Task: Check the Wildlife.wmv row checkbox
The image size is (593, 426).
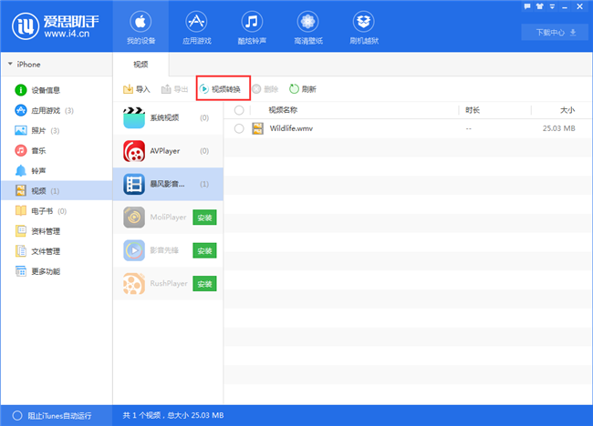Action: pos(239,128)
